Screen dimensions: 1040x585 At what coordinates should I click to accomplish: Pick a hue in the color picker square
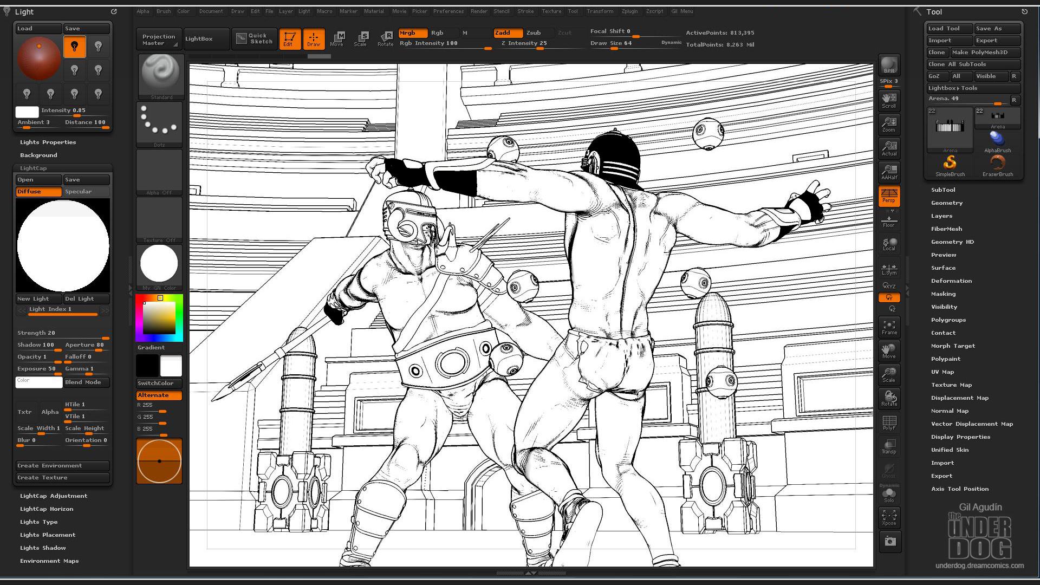(159, 318)
